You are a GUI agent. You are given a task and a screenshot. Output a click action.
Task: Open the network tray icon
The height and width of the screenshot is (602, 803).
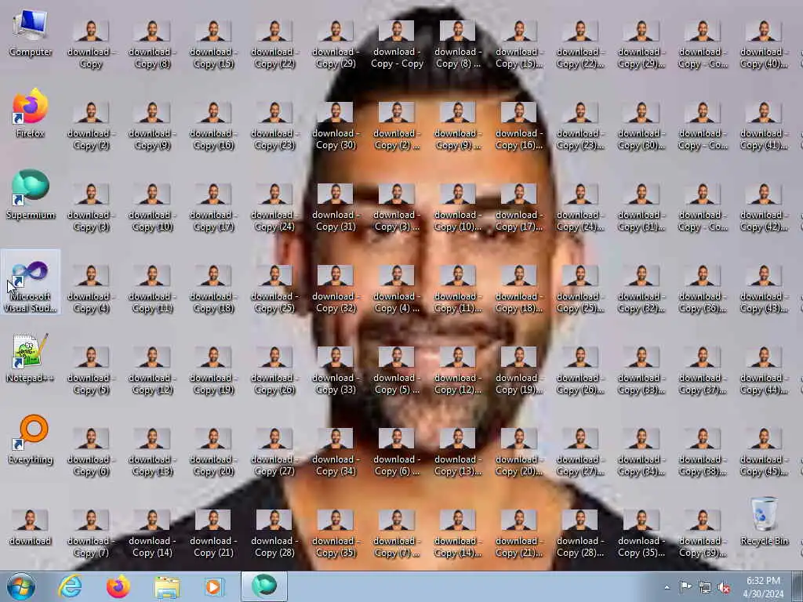(705, 587)
